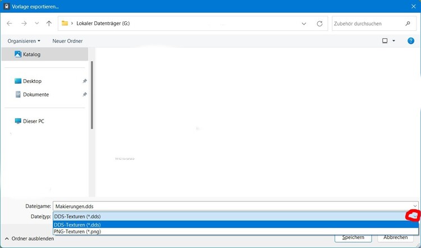Click the pin icon next to Desktop
Viewport: 421px width, 248px height.
(85, 81)
